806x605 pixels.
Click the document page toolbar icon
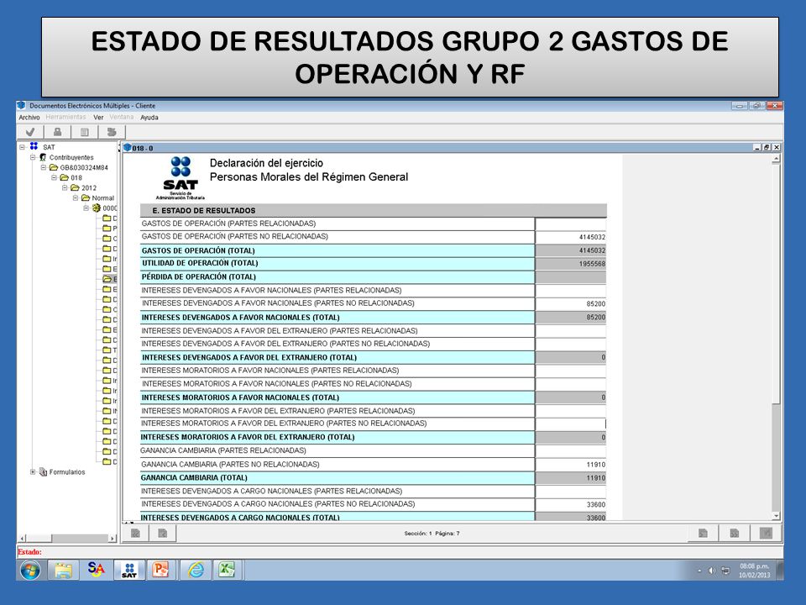click(84, 132)
